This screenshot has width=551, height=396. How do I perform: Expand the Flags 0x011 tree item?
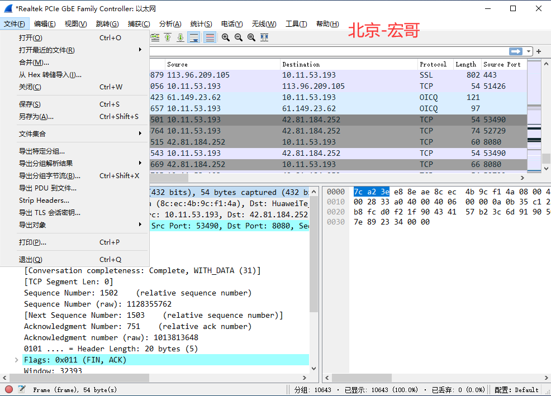click(17, 360)
